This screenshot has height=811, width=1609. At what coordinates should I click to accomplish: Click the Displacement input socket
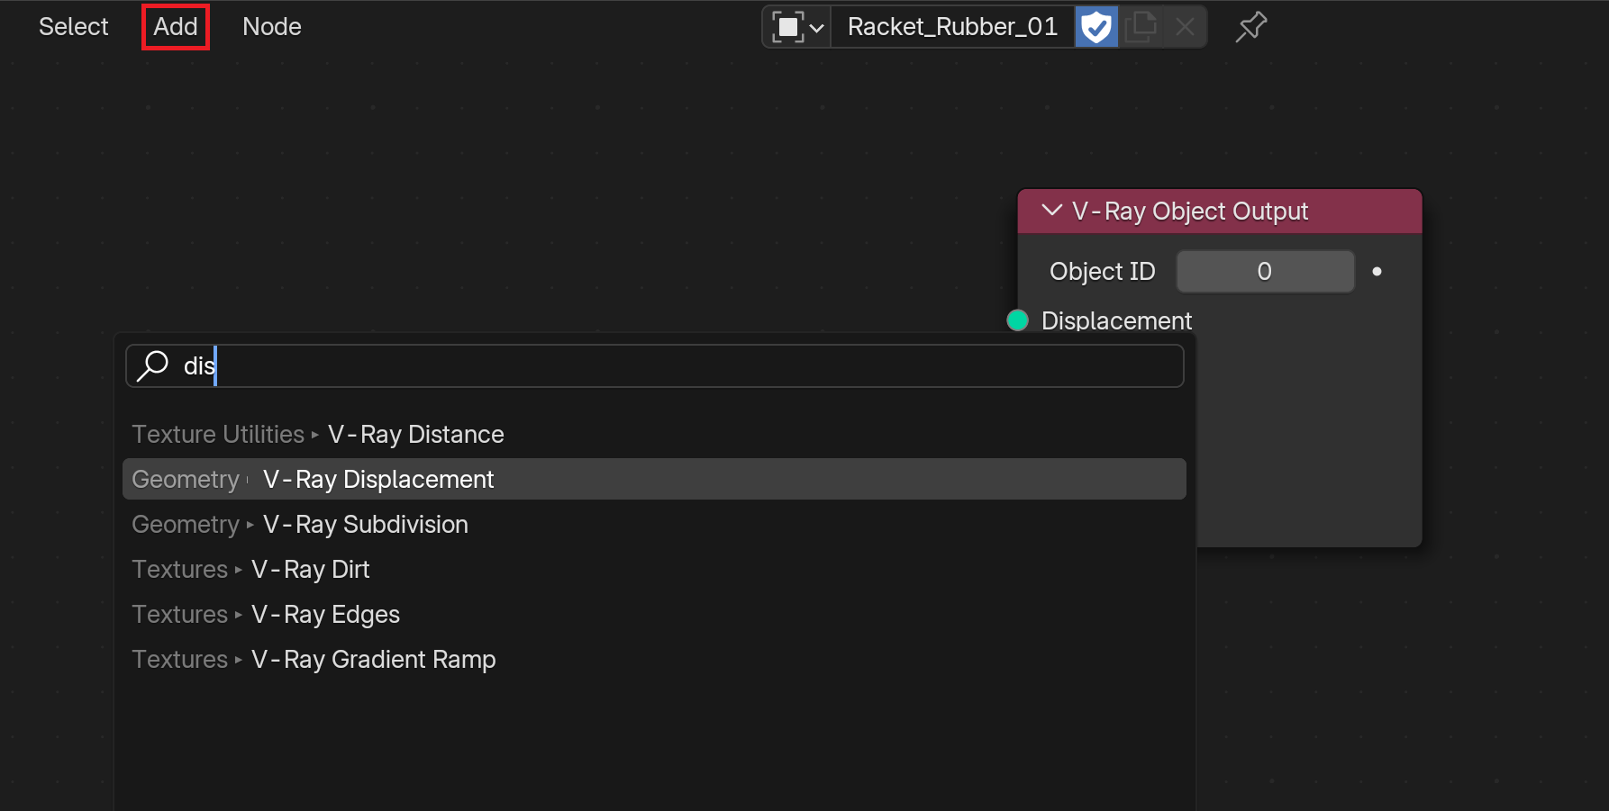tap(1017, 320)
